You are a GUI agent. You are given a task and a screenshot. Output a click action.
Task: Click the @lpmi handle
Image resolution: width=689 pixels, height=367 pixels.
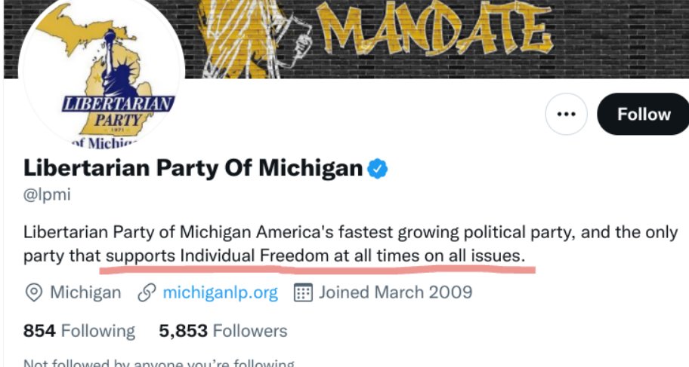pos(47,194)
